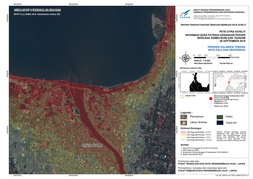Click the Lokasi Citra square symbol

click(x=182, y=97)
